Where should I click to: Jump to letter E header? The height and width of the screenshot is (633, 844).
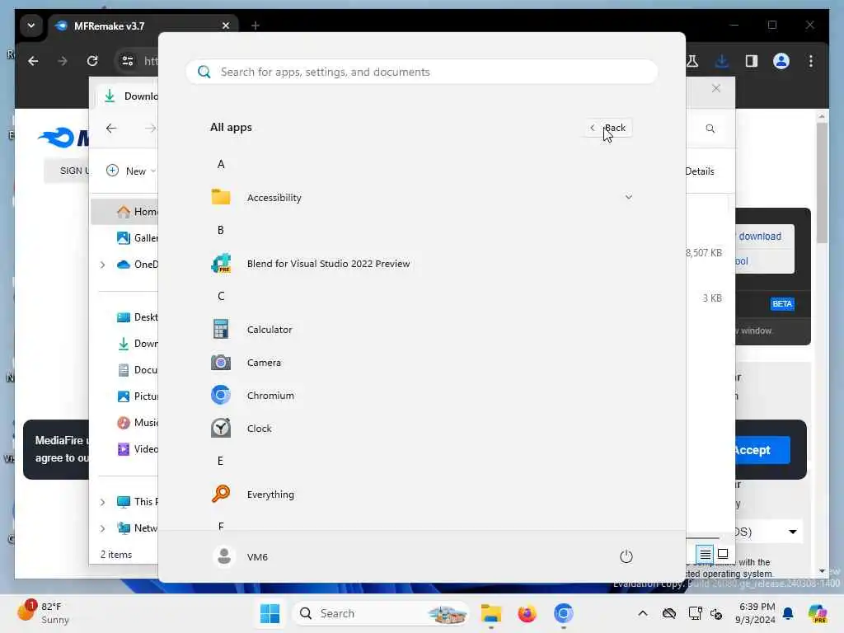[x=221, y=461]
